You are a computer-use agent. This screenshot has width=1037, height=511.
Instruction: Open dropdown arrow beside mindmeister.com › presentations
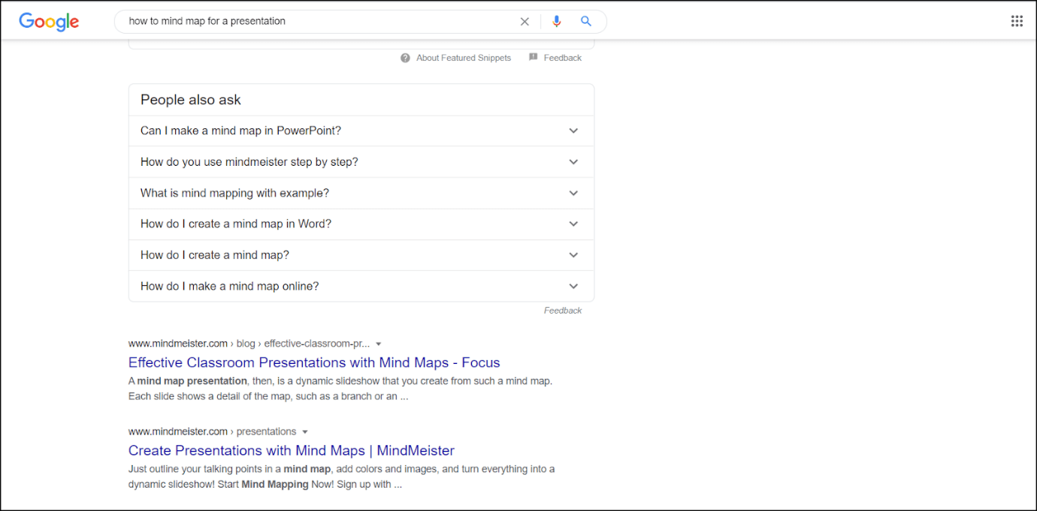(304, 432)
